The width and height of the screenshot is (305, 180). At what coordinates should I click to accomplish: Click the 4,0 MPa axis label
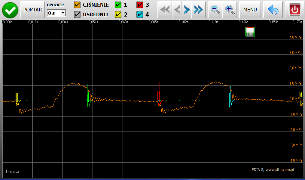(x=295, y=37)
